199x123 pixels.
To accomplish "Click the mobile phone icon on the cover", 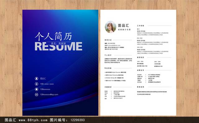I will click(x=37, y=84).
